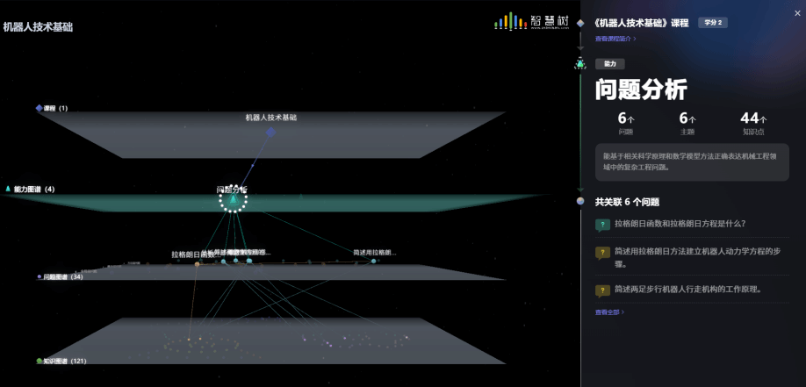Toggle the 课程 (1) layer label
The height and width of the screenshot is (387, 806).
(x=51, y=108)
